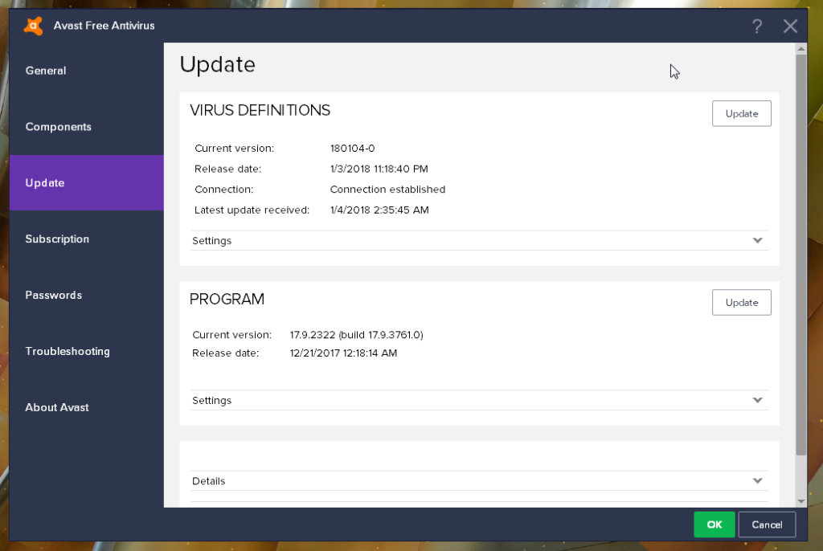
Task: Click latest update time 1/4/2018 2:35:45 AM
Action: click(379, 210)
